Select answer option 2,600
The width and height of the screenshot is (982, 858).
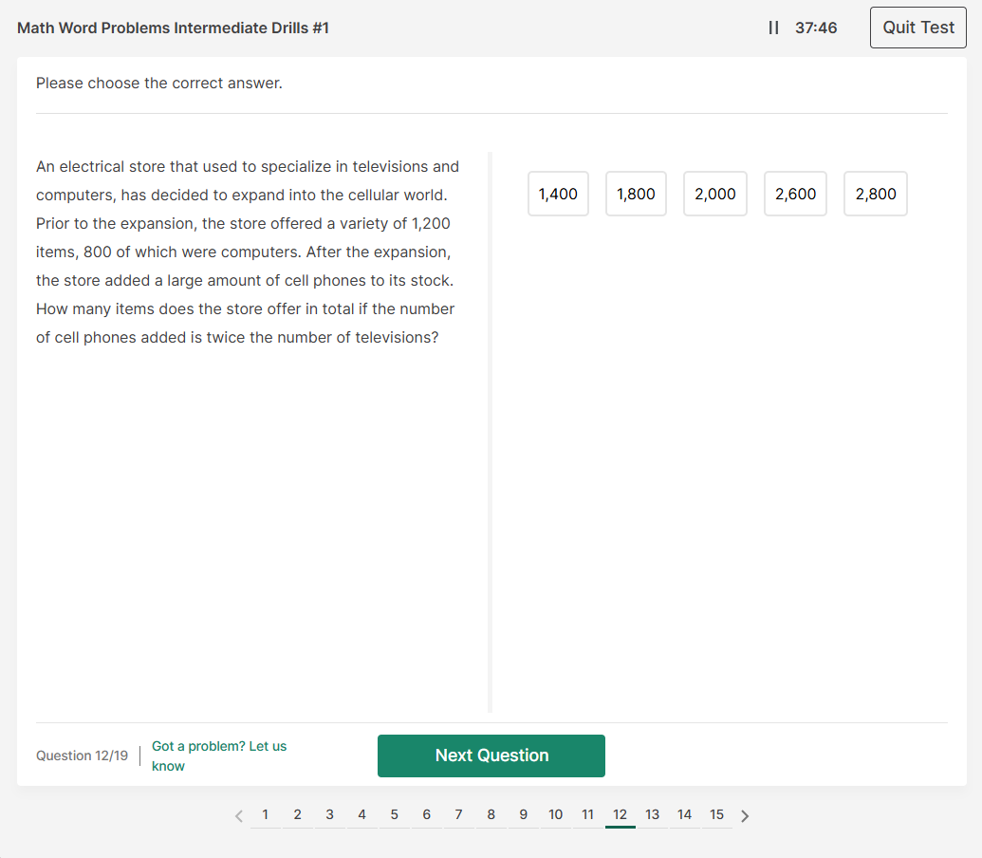tap(795, 194)
